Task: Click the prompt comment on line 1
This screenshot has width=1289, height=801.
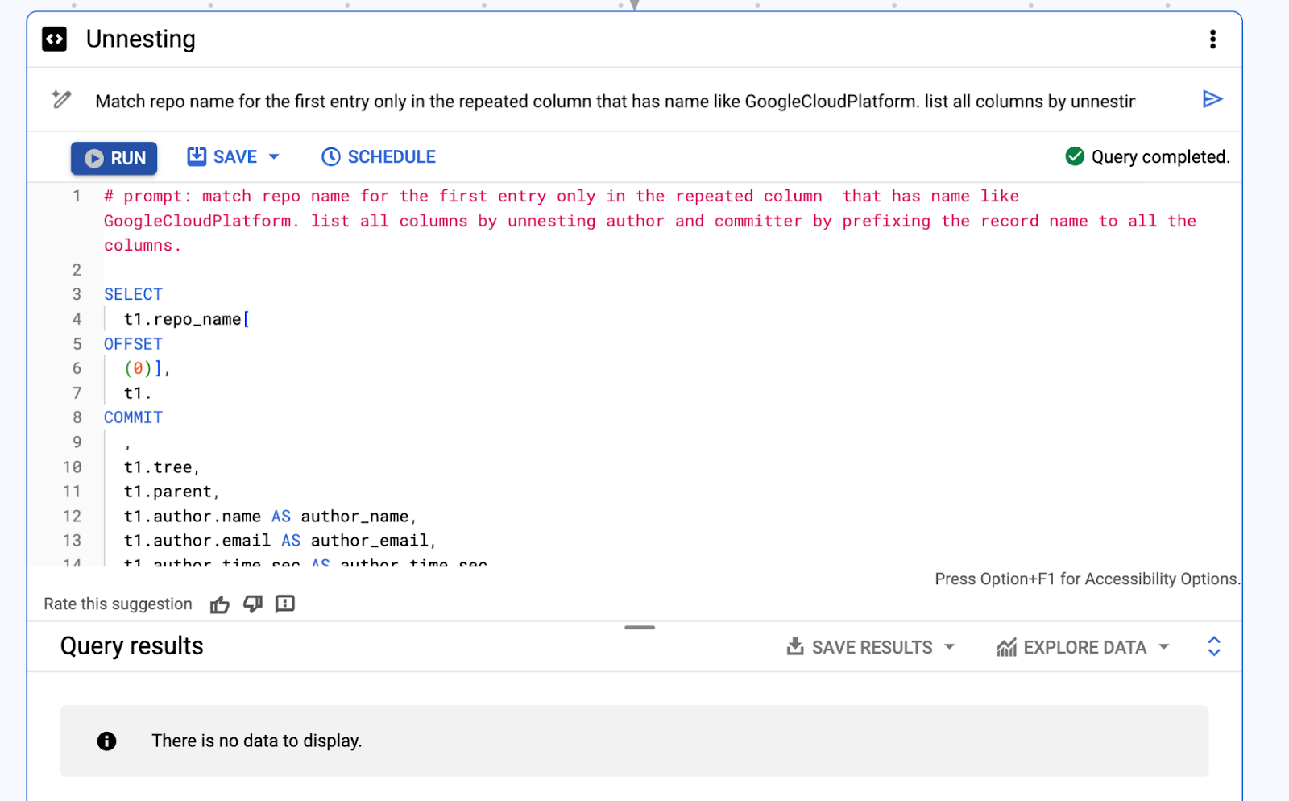Action: coord(650,221)
